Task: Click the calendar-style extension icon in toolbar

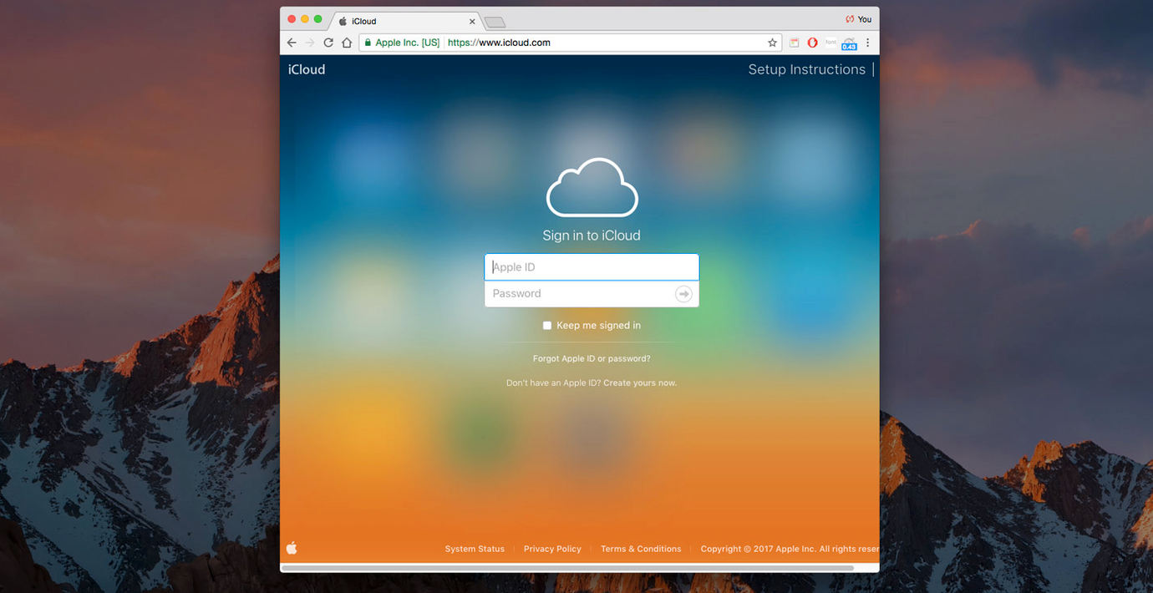Action: tap(794, 43)
